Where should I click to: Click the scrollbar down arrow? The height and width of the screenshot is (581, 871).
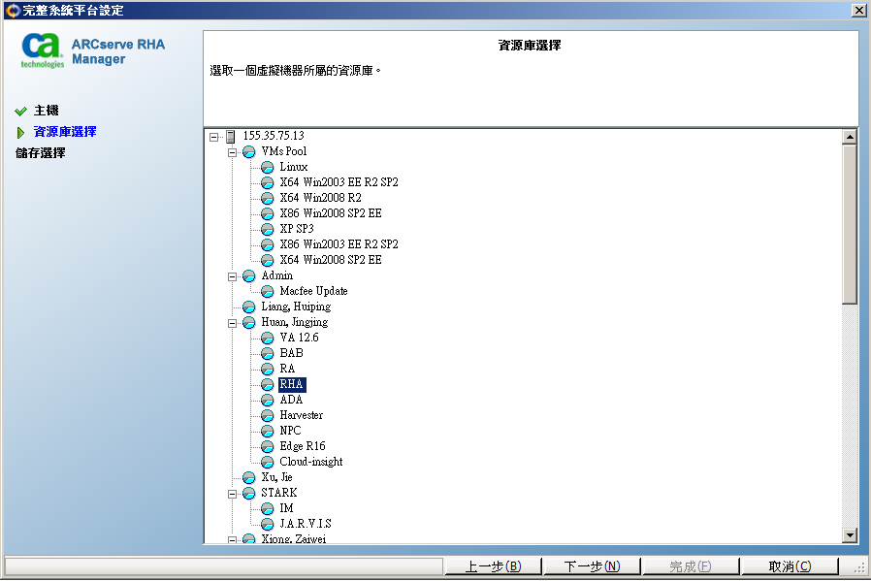click(850, 535)
